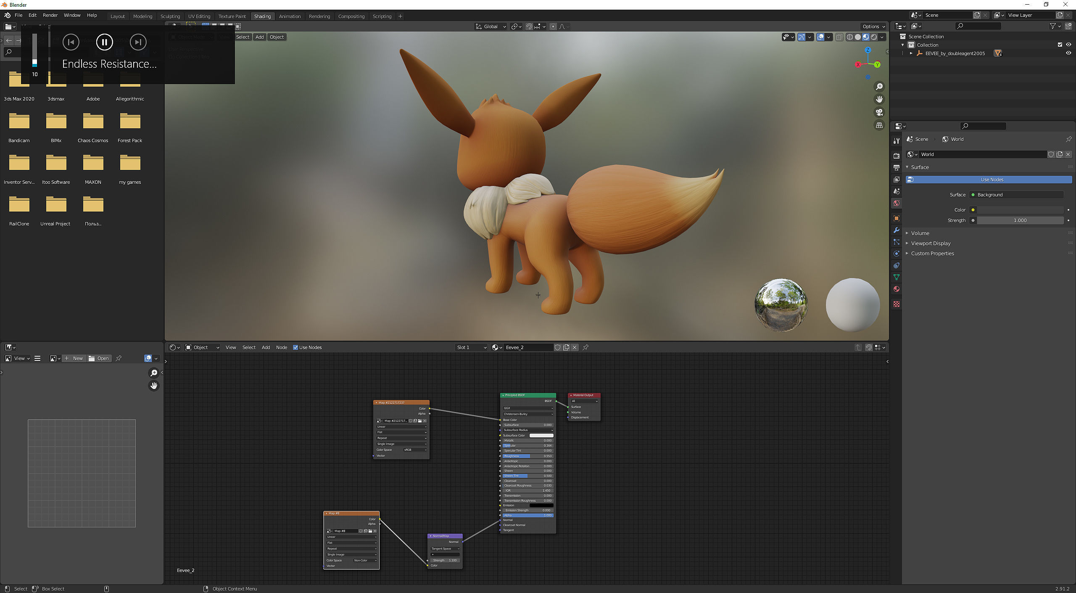Expand the Custom Properties panel
The image size is (1076, 593).
932,254
